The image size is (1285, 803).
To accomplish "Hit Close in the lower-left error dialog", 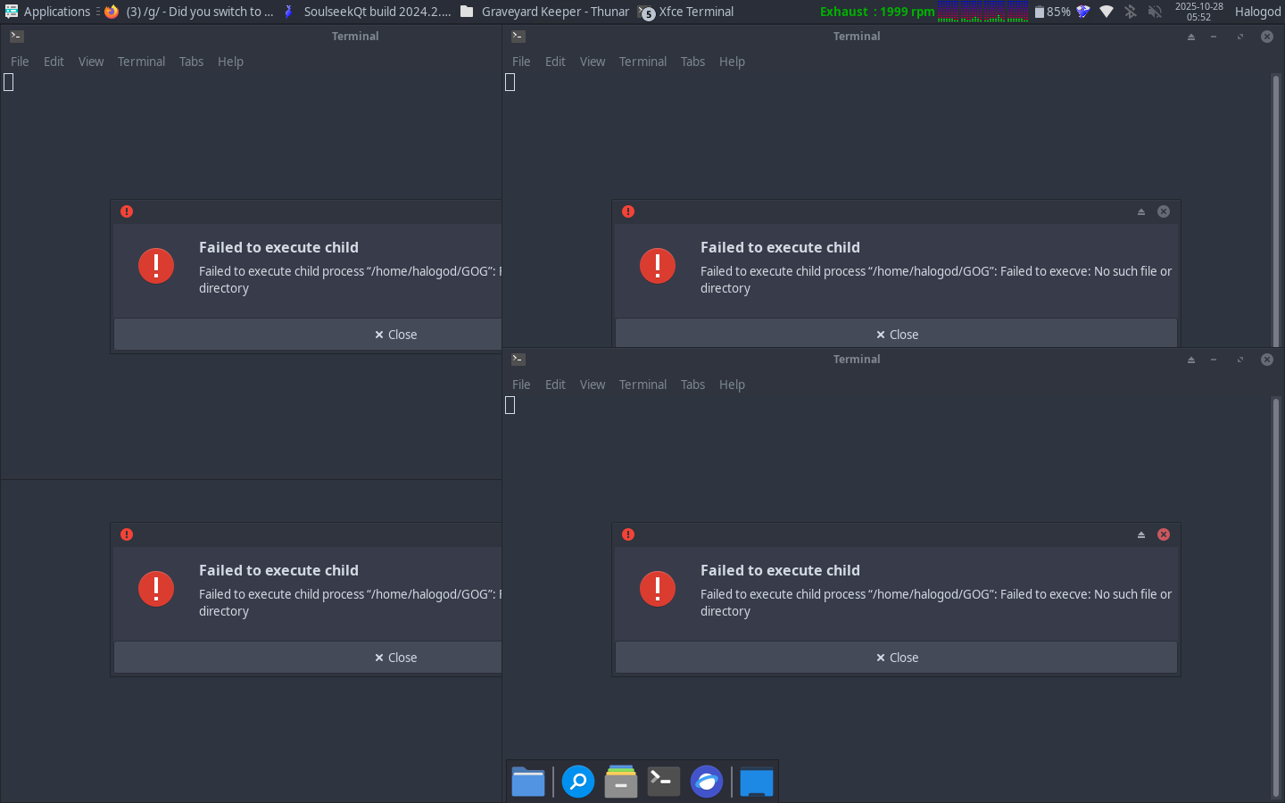I will (x=308, y=658).
